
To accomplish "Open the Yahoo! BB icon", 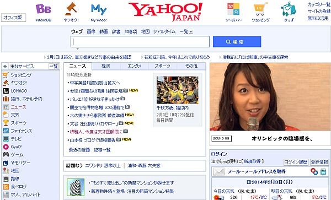I will tap(43, 9).
